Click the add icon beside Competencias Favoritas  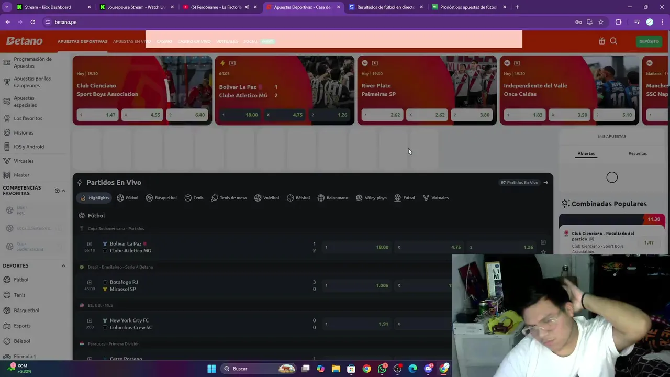57,191
